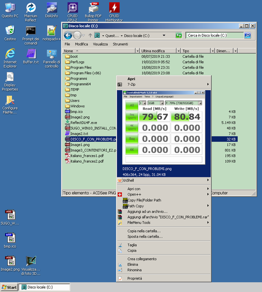Screen dimensions: 262x292
Task: Click the Back navigation arrow
Action: [x=68, y=35]
